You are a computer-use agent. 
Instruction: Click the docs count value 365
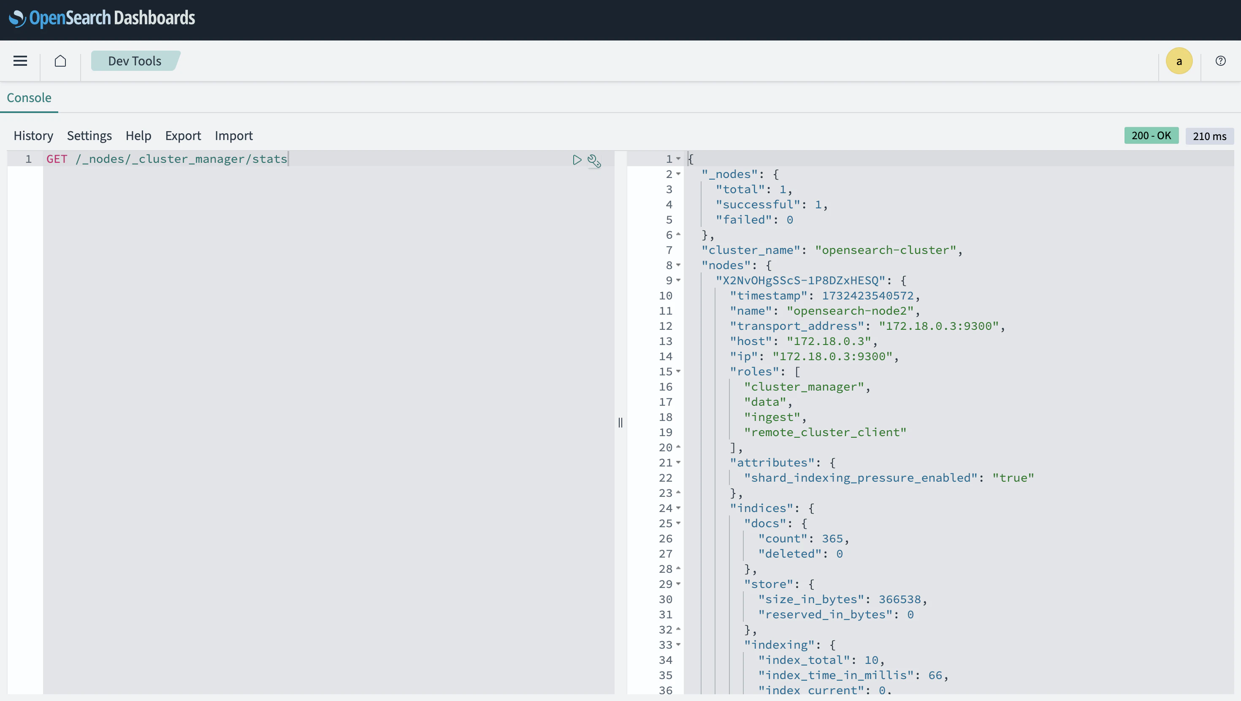[x=832, y=539]
